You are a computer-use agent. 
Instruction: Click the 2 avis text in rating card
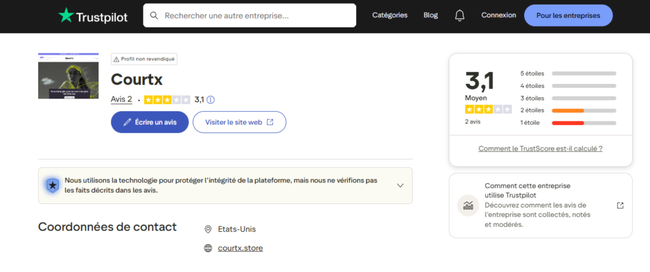click(x=473, y=122)
